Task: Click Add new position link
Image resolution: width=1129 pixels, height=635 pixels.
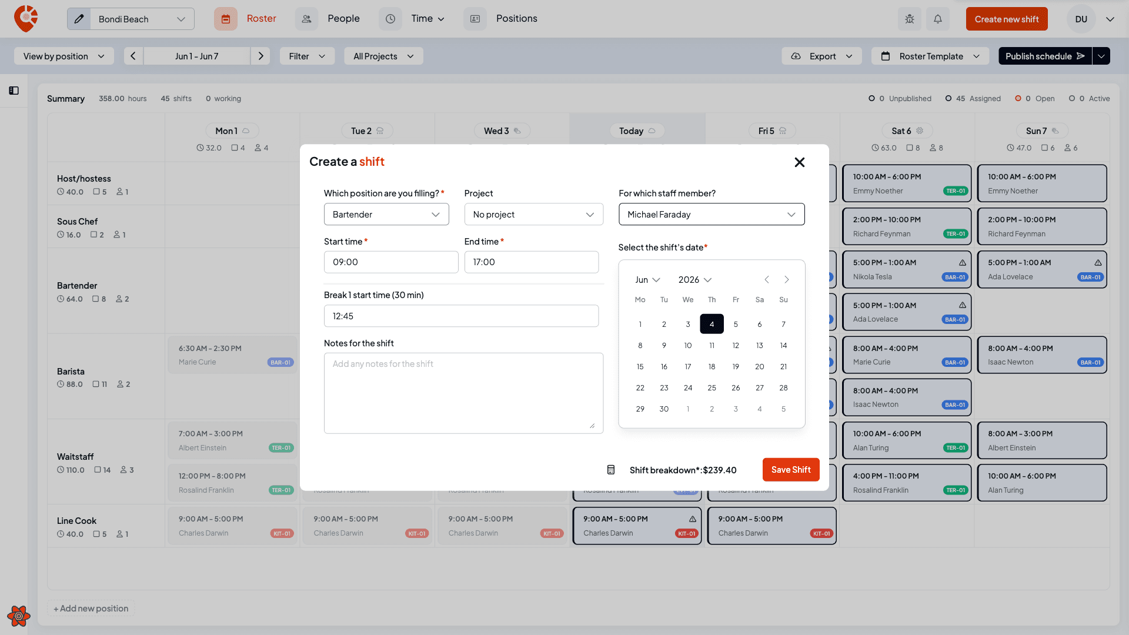Action: (91, 608)
